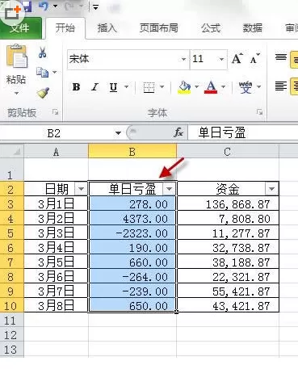The width and height of the screenshot is (298, 369).
Task: Select the cell containing 650.00
Action: click(132, 305)
